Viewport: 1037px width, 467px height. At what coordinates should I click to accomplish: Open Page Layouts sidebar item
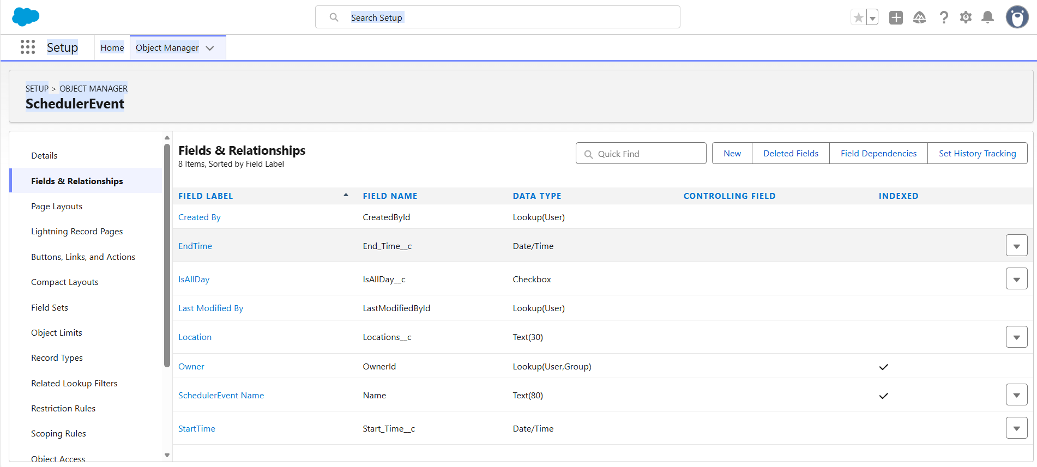coord(57,207)
